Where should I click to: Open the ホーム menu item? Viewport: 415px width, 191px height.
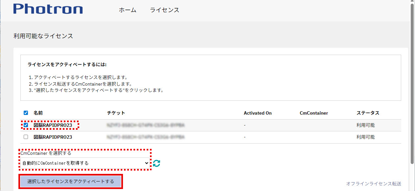click(128, 10)
